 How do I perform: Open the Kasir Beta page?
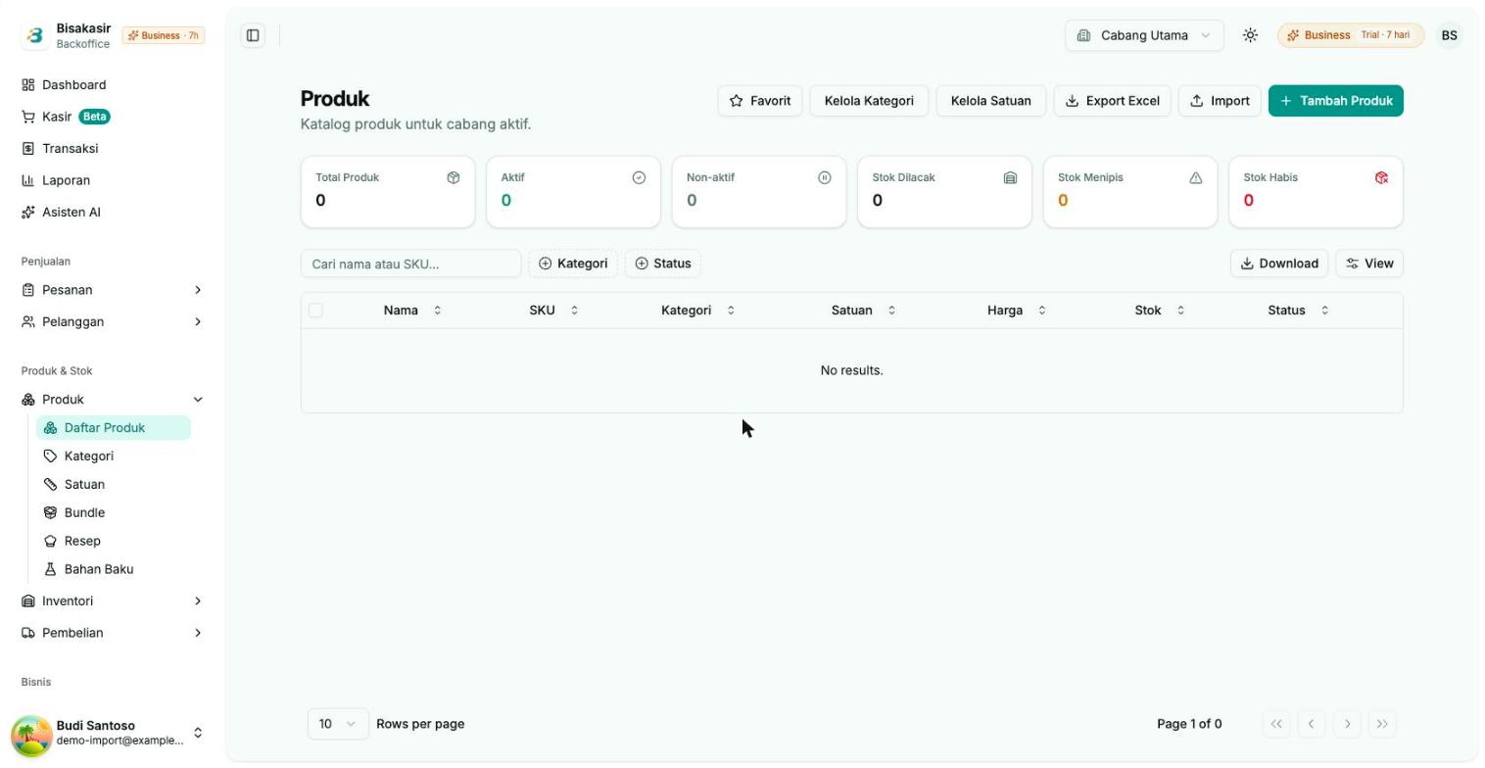113,117
